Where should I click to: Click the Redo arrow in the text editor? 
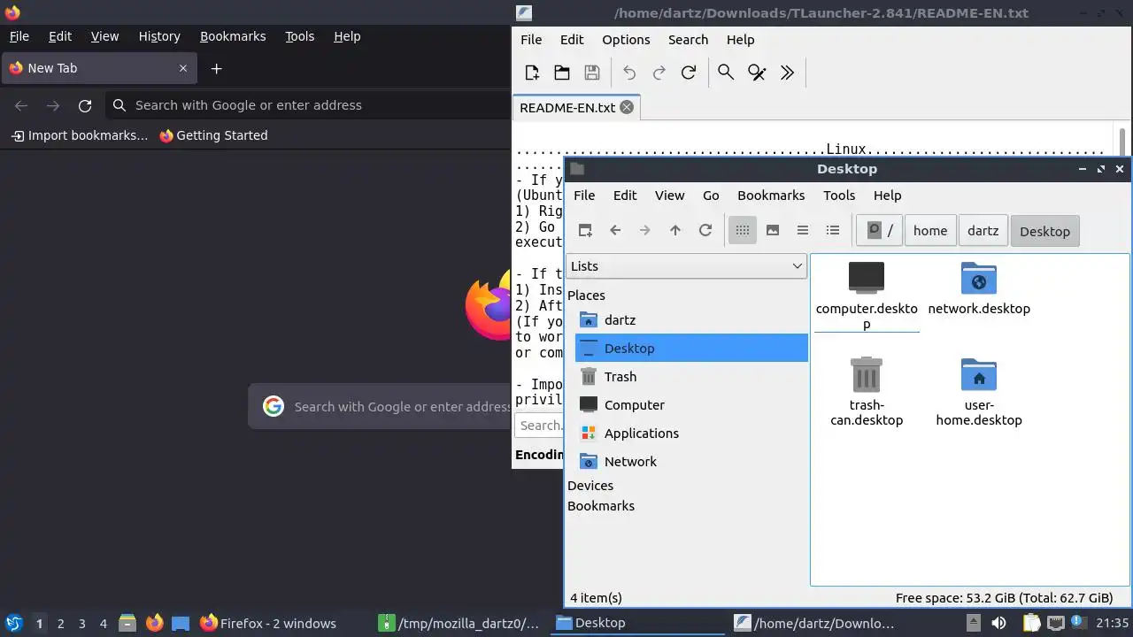pos(659,73)
